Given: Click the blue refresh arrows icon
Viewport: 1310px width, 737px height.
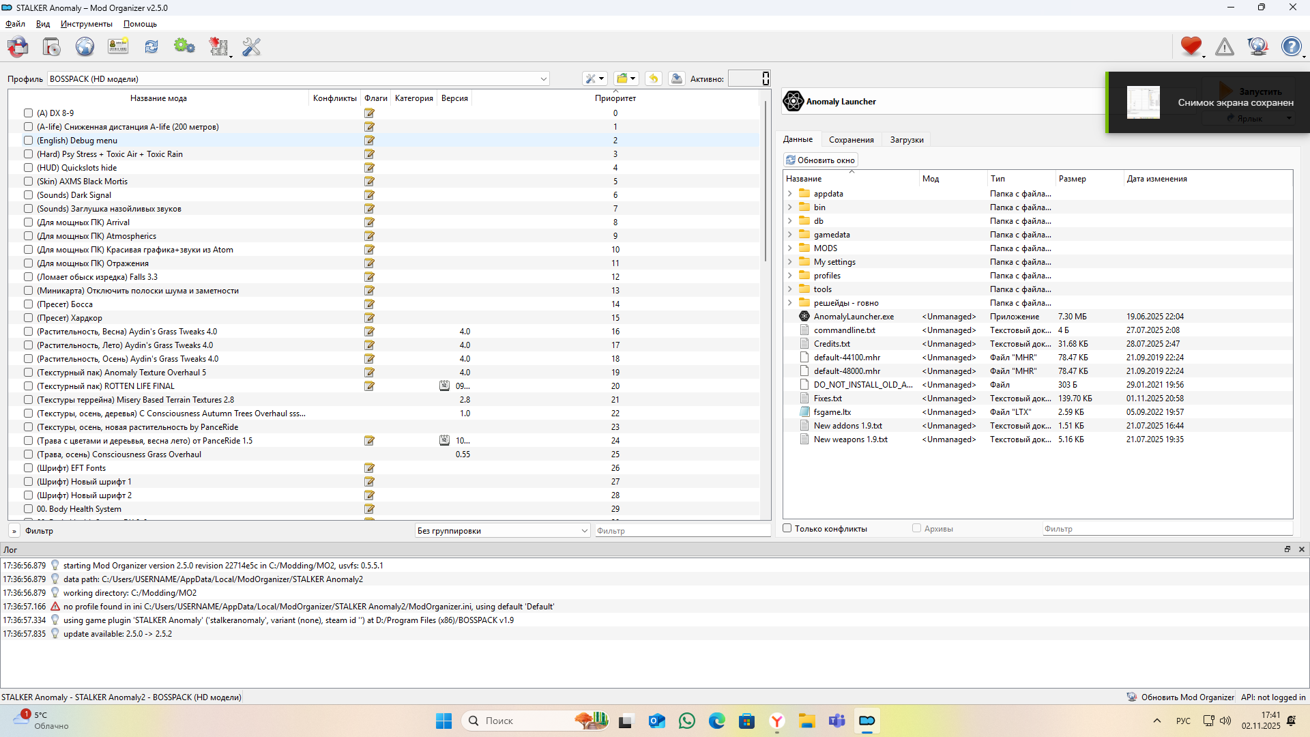Looking at the screenshot, I should pyautogui.click(x=151, y=46).
